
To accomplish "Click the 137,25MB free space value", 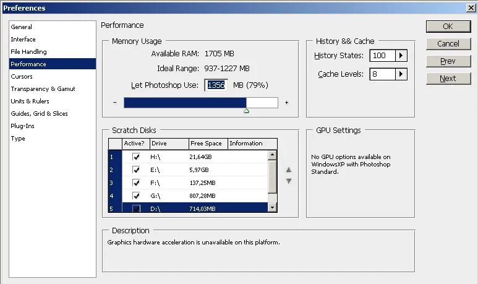I will [x=202, y=183].
